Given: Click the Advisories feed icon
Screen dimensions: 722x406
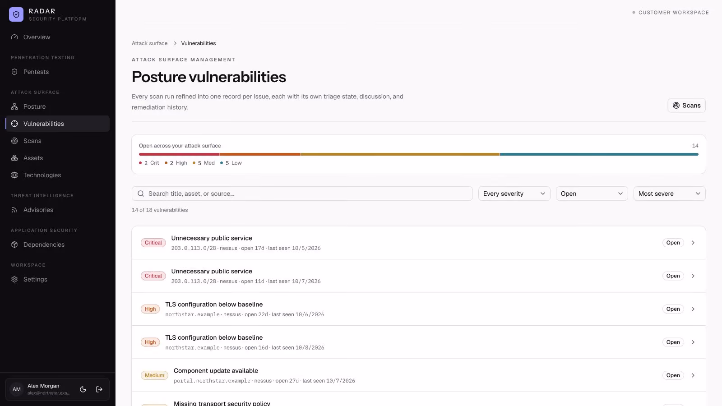Looking at the screenshot, I should pos(14,210).
